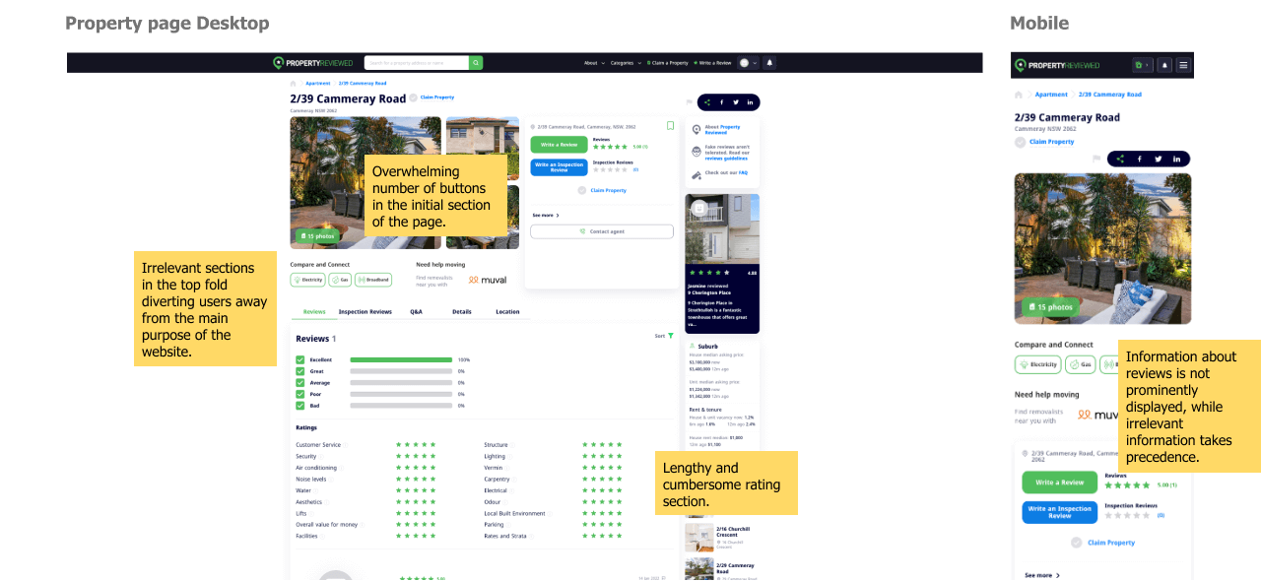Viewport: 1261px width, 581px height.
Task: Click the share icon in mobile social bar
Action: tap(1121, 159)
